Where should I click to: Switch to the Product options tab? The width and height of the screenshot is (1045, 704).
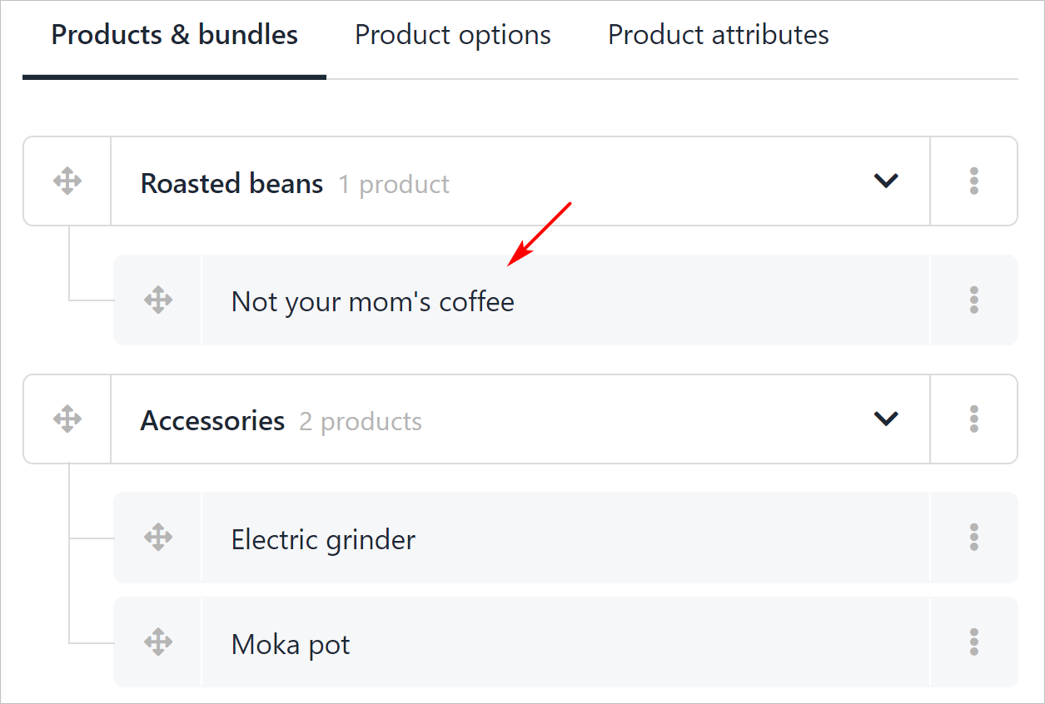[452, 35]
